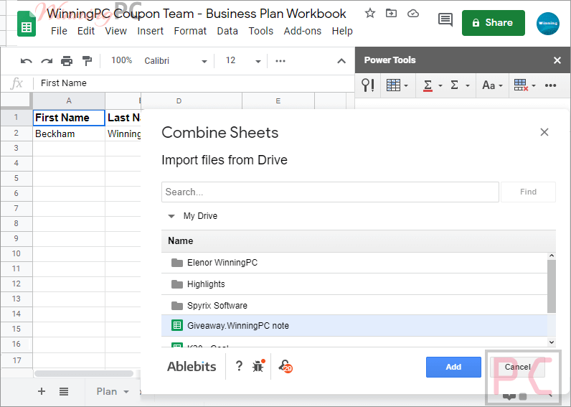Select cell A1 First Name
This screenshot has width=571, height=407.
pos(69,118)
